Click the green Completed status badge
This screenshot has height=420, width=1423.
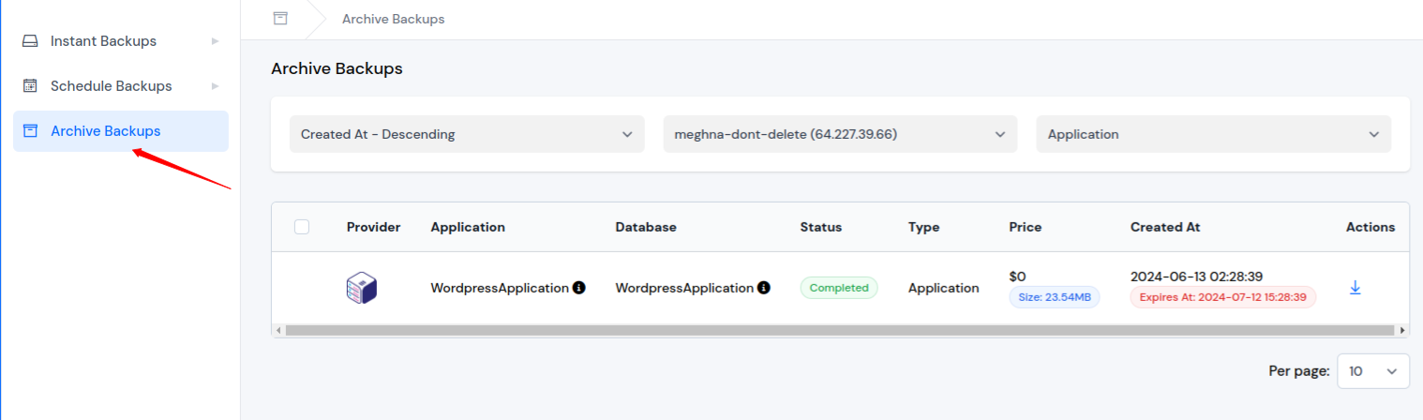[x=839, y=288]
